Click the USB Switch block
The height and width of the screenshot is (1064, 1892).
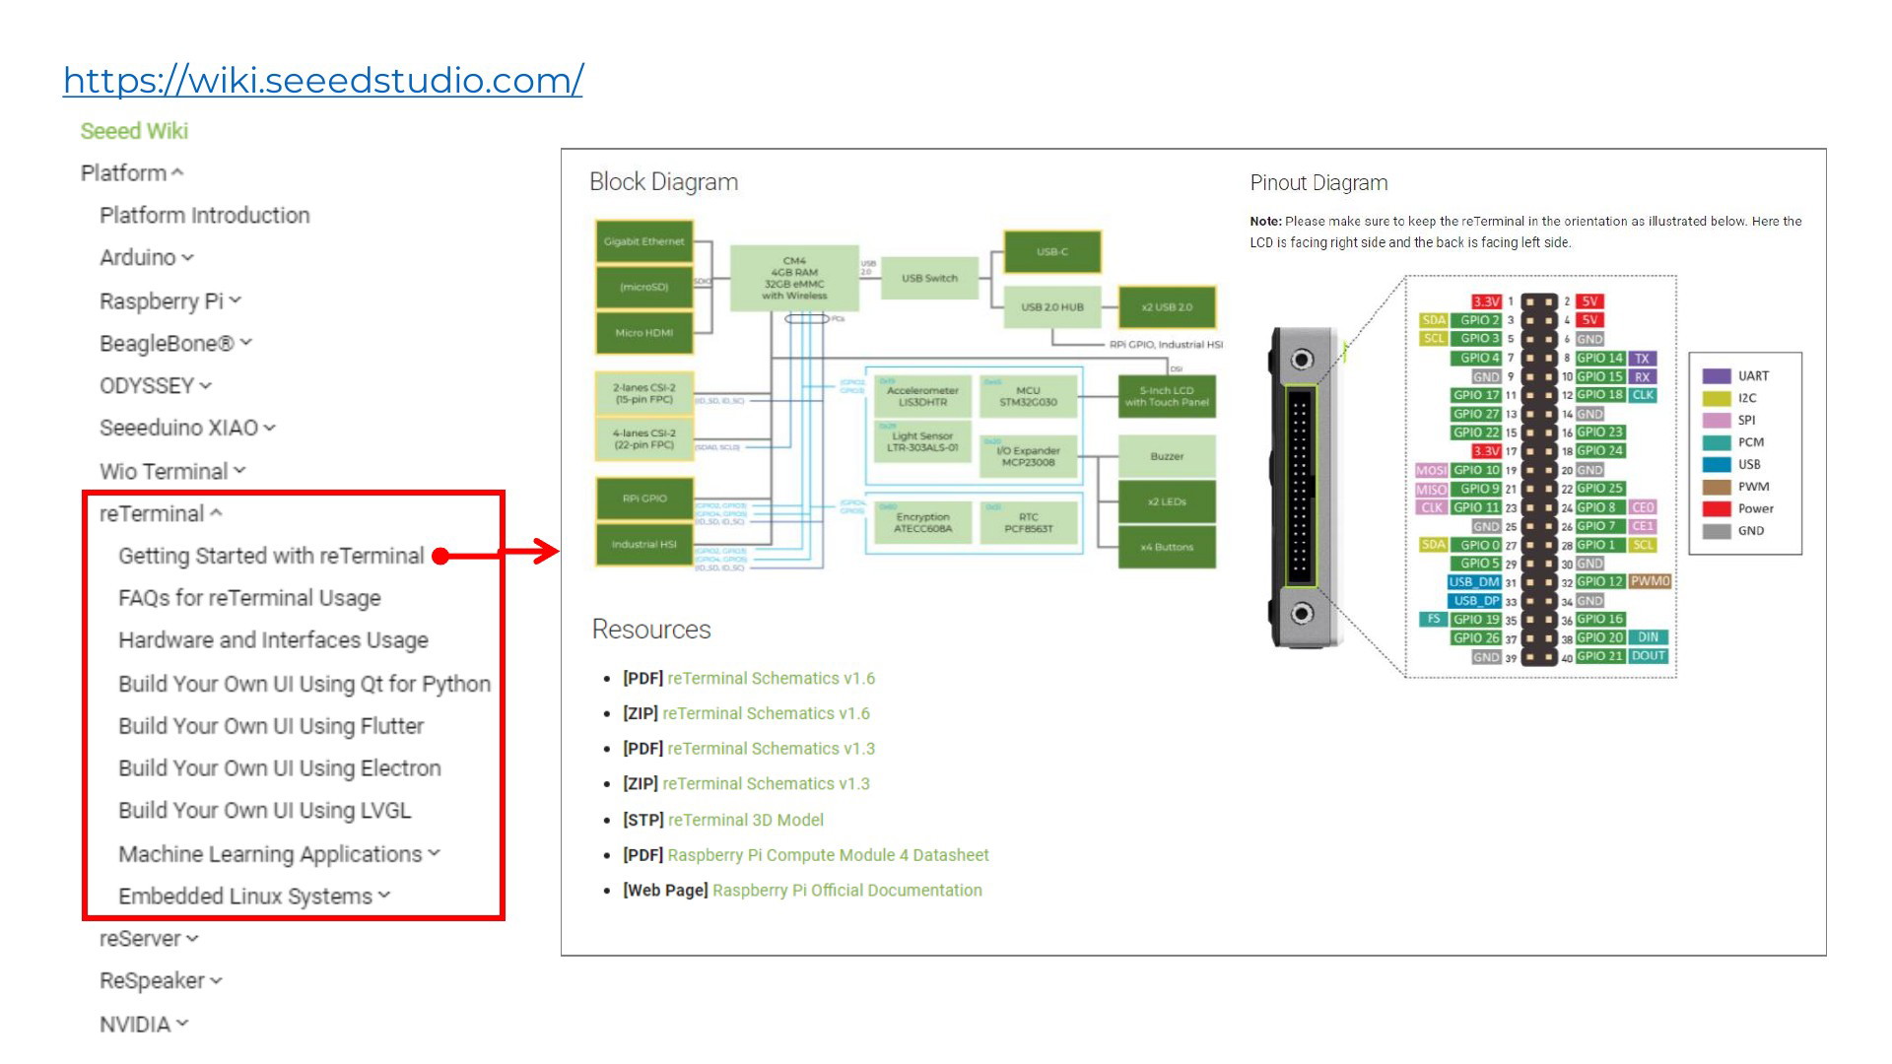(929, 278)
